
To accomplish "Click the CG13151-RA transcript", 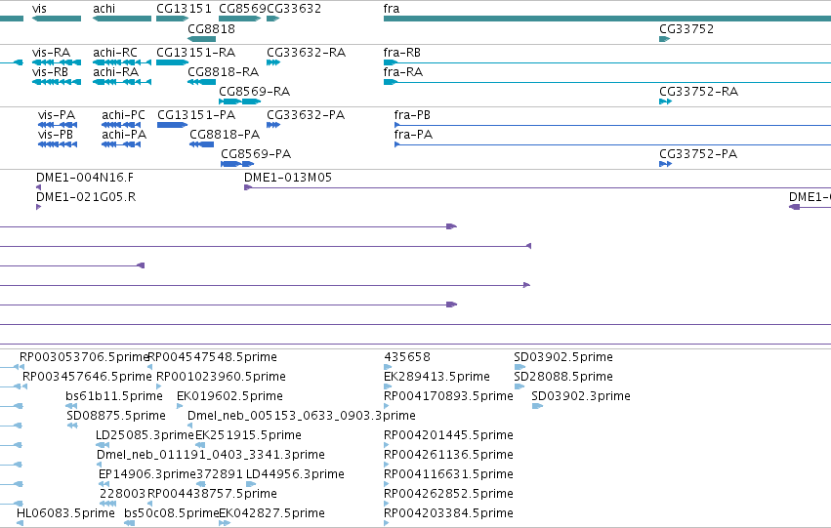I will 172,62.
